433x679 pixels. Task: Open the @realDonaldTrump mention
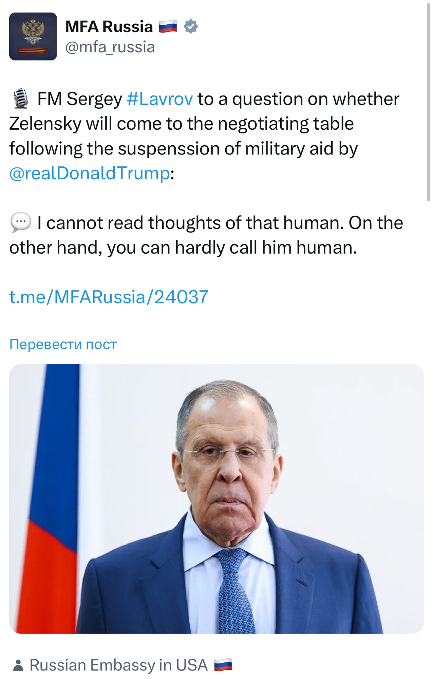90,173
